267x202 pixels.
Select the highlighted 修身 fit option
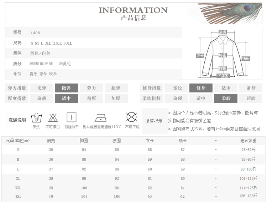[x=201, y=88]
